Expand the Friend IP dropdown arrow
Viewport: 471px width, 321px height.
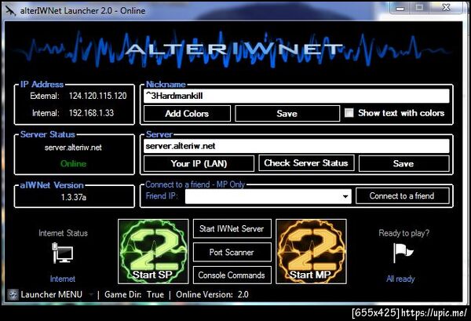(345, 196)
